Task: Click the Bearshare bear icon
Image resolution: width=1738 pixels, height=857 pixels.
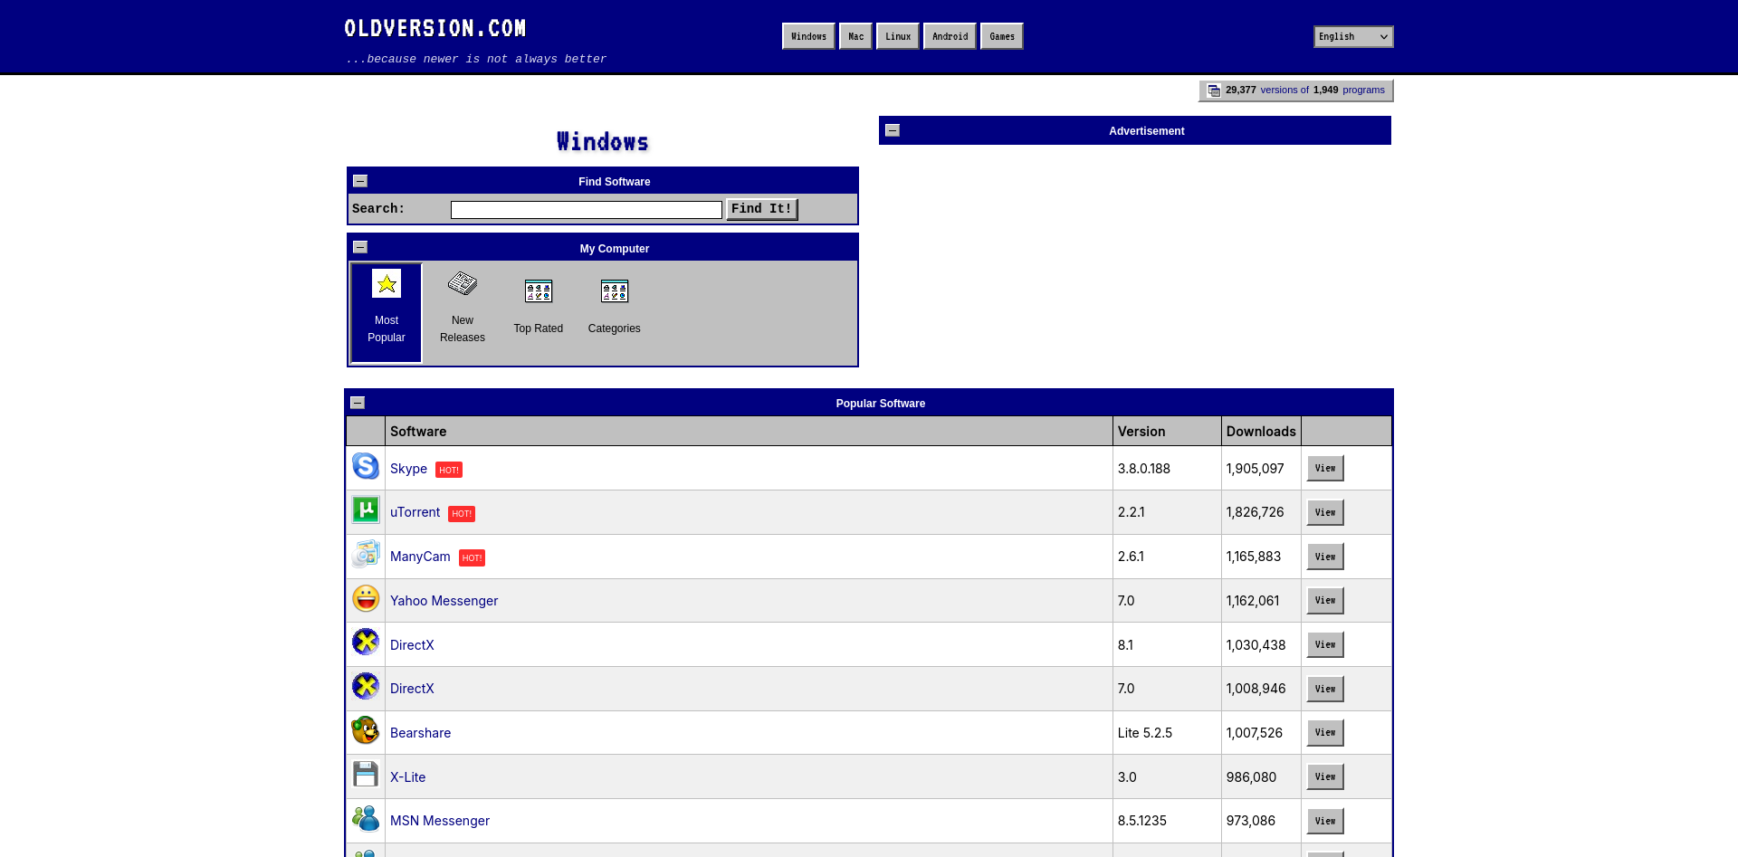Action: point(366,731)
